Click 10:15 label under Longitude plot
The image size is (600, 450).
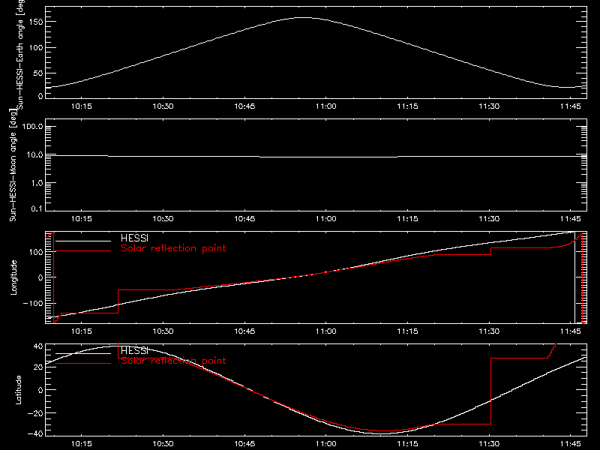click(x=82, y=331)
